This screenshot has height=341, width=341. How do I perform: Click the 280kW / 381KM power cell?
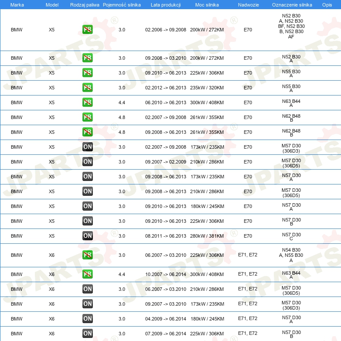(207, 236)
